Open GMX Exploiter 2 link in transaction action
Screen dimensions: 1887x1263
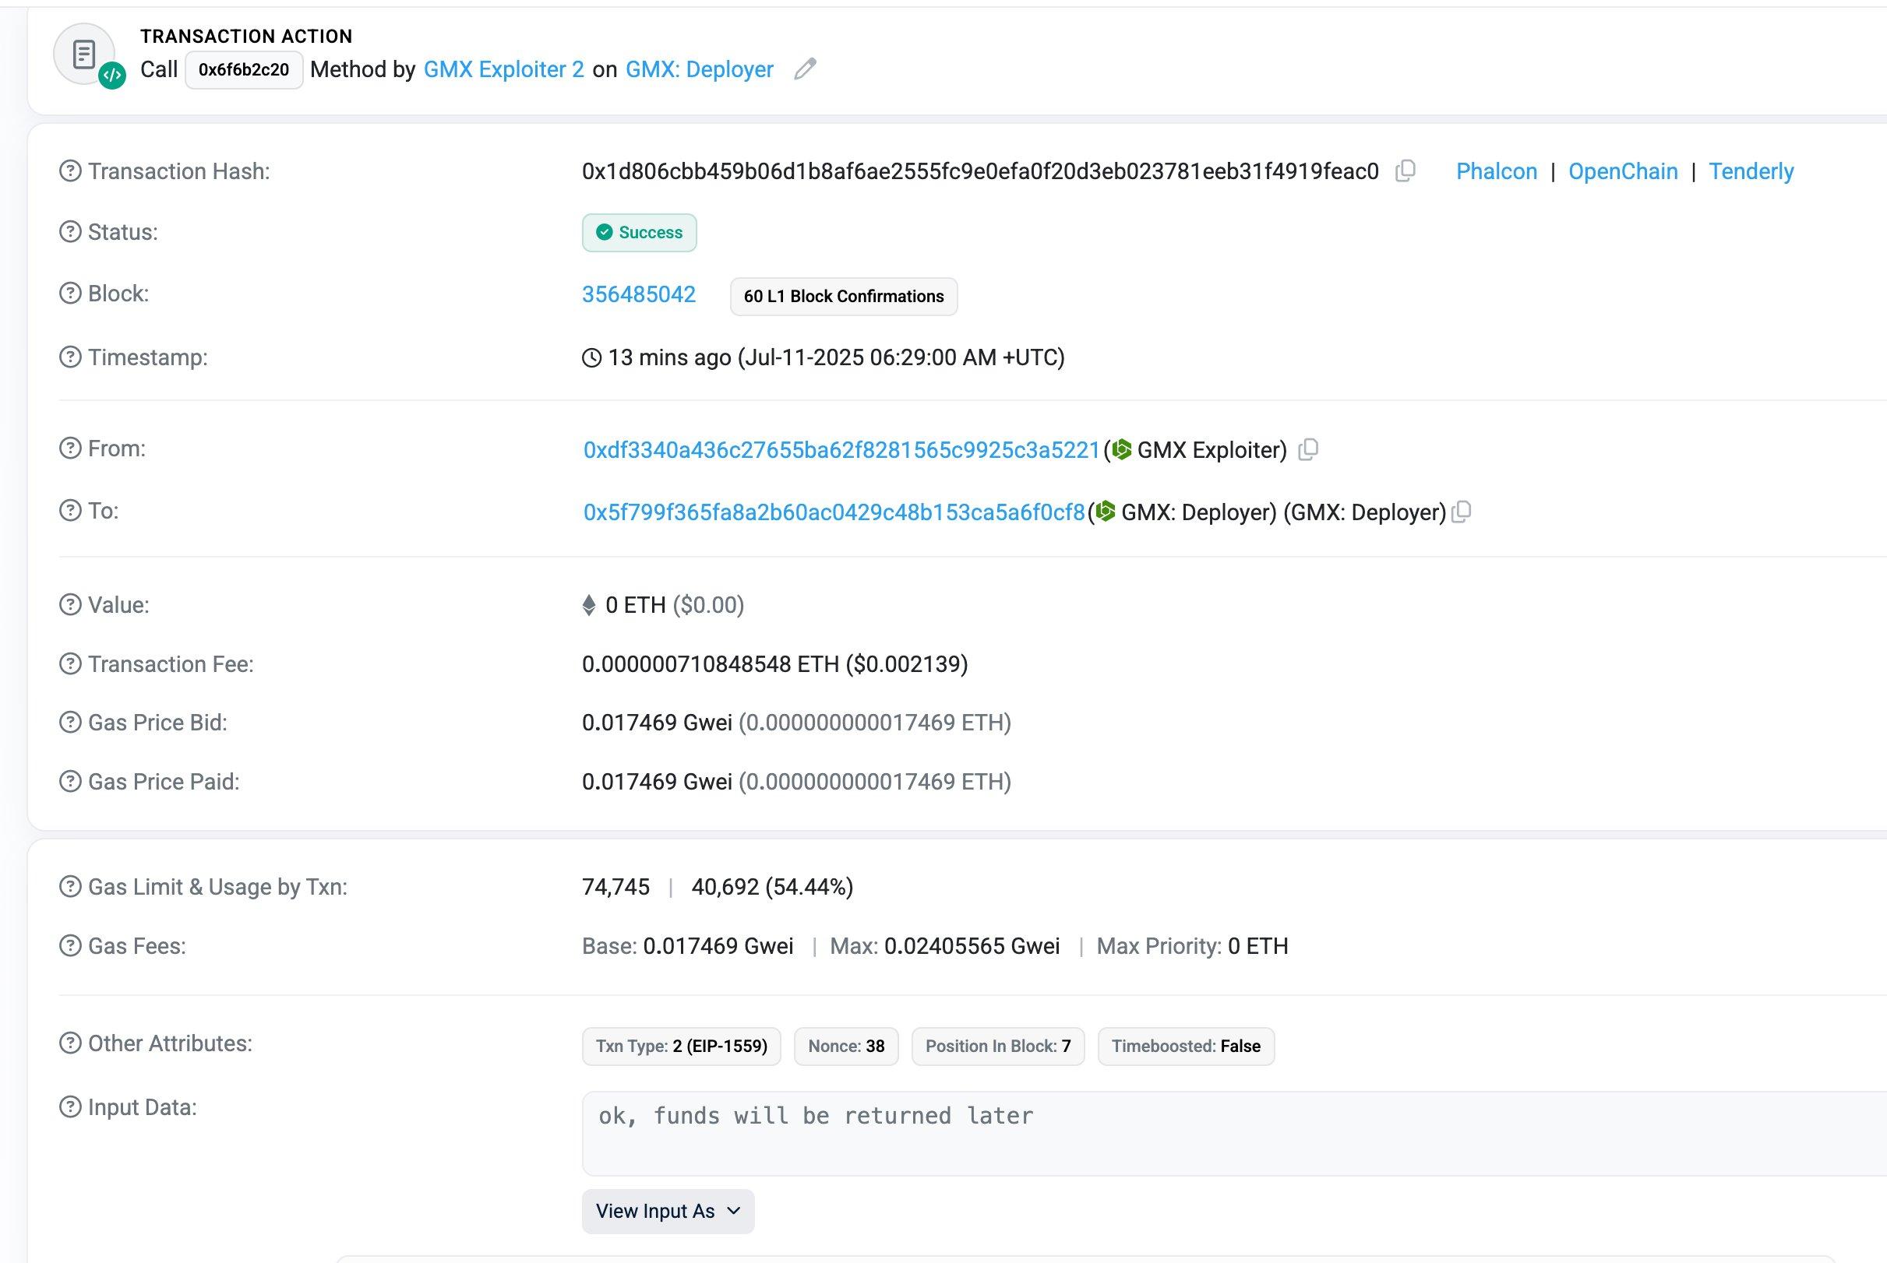pyautogui.click(x=503, y=69)
